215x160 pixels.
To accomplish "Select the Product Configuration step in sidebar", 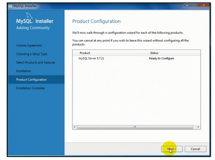I will click(36, 80).
